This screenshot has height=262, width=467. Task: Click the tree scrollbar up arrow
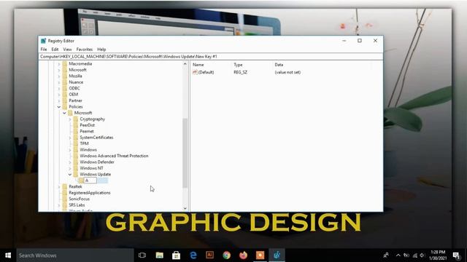tap(185, 64)
